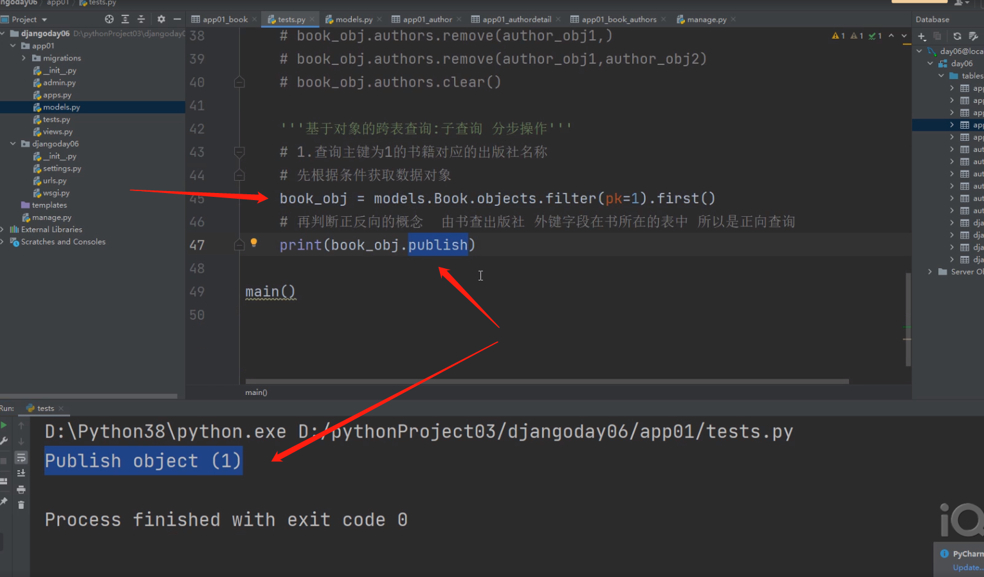This screenshot has height=577, width=984.
Task: Click the yellow warning count indicator
Action: 838,36
